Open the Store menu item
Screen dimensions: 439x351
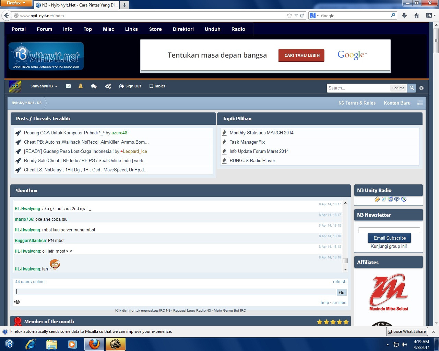tap(155, 29)
